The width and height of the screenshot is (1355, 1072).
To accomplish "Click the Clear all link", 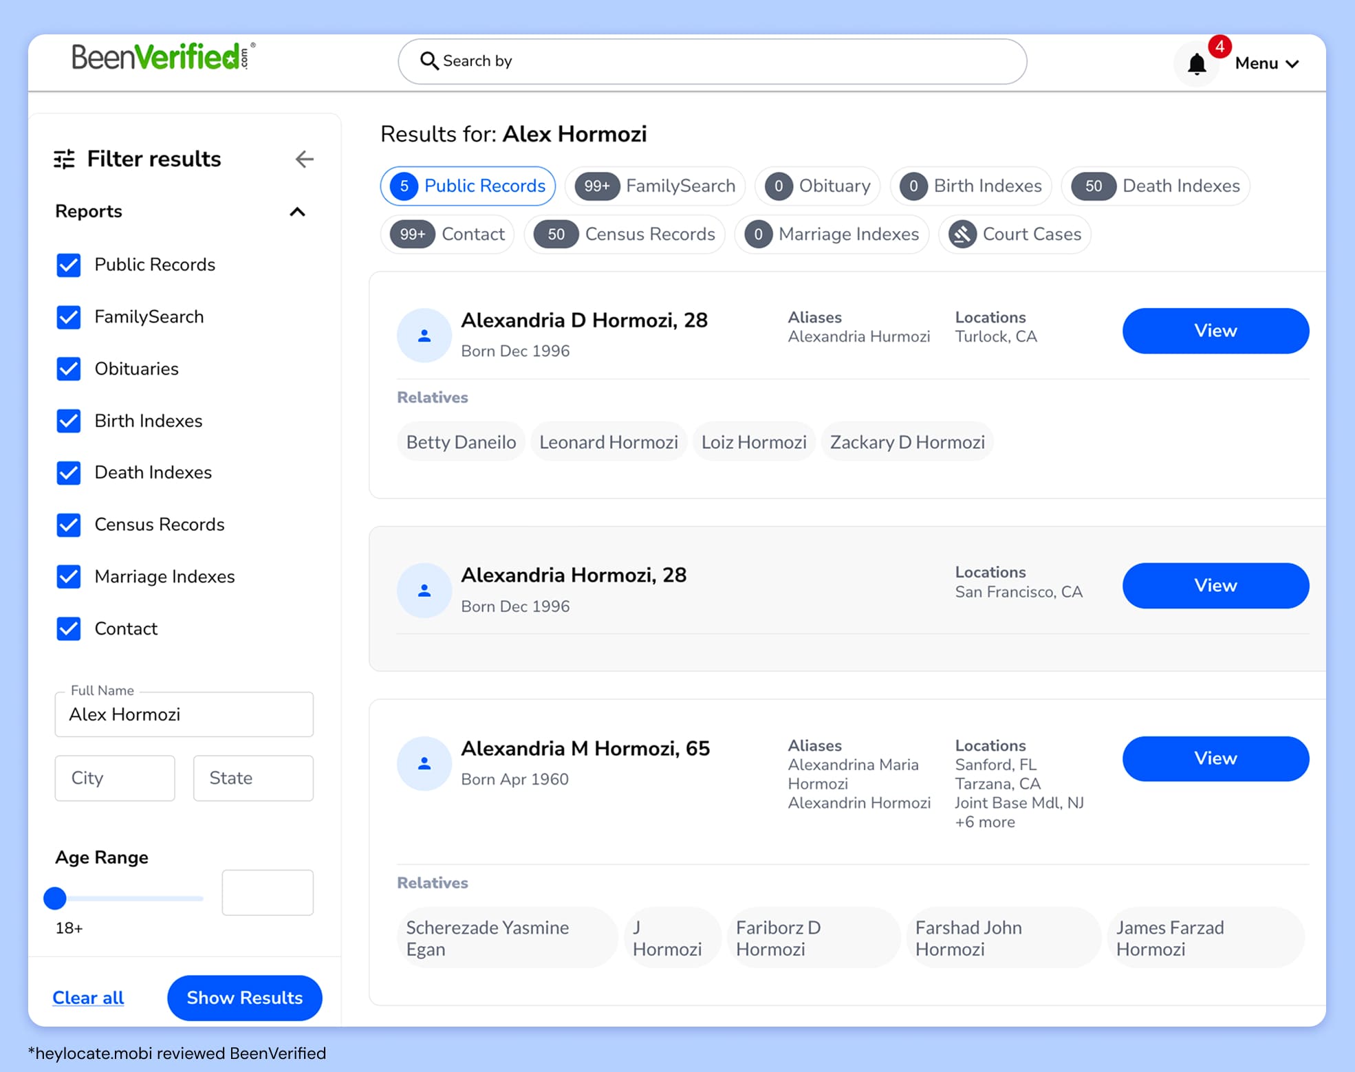I will pos(88,998).
